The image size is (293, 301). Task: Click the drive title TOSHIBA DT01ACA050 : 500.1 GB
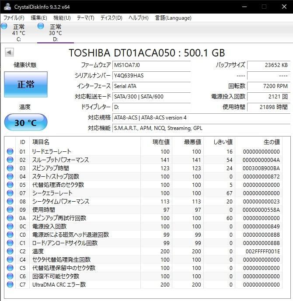tap(147, 53)
